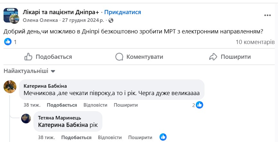Click the blue like reaction beside count 1
278x142 pixels.
[8, 42]
